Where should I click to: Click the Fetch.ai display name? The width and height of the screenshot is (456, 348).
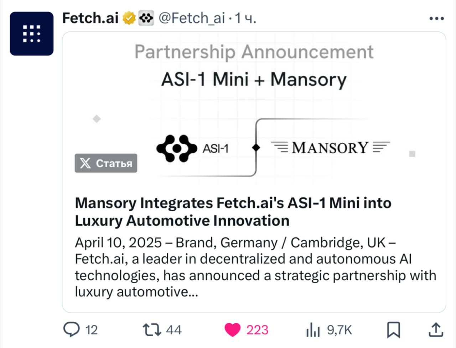(90, 18)
